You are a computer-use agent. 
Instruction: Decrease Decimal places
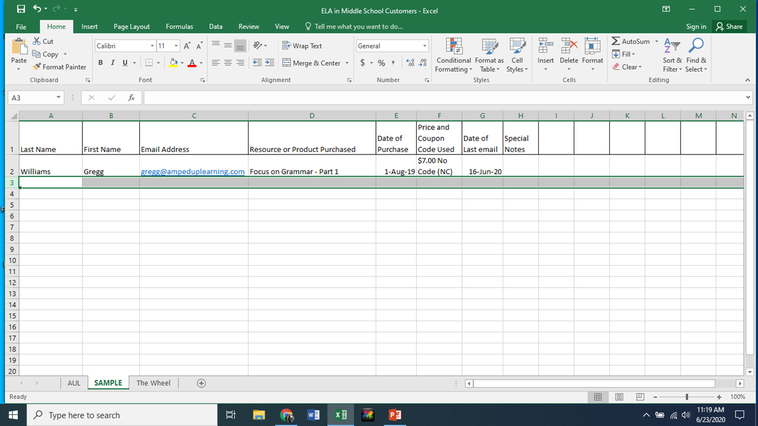click(x=423, y=63)
